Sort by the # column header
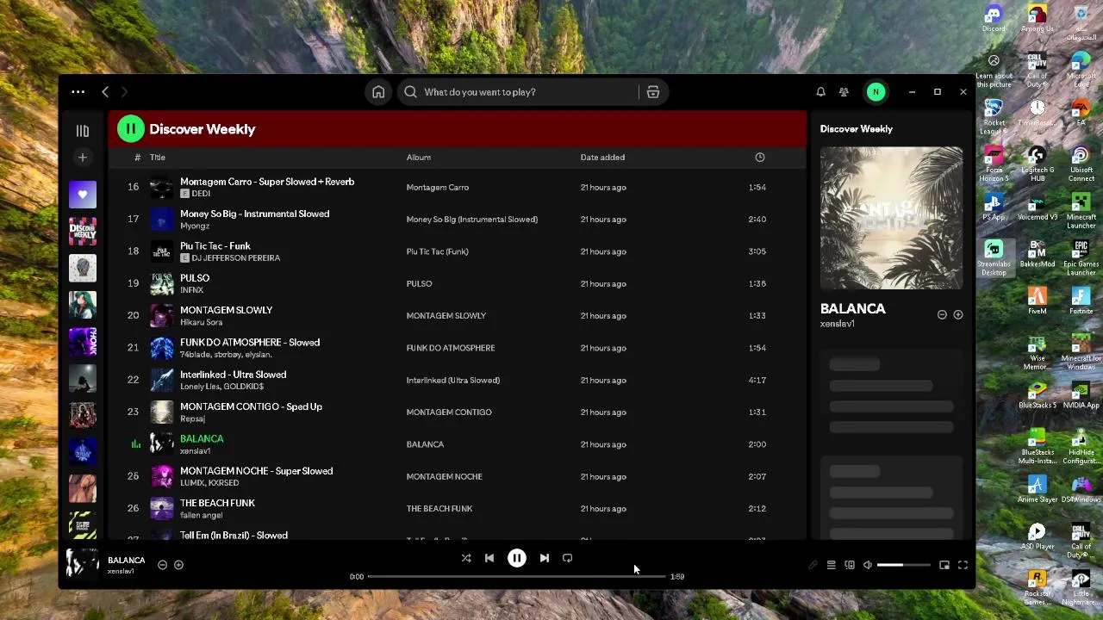Image resolution: width=1103 pixels, height=620 pixels. 137,158
